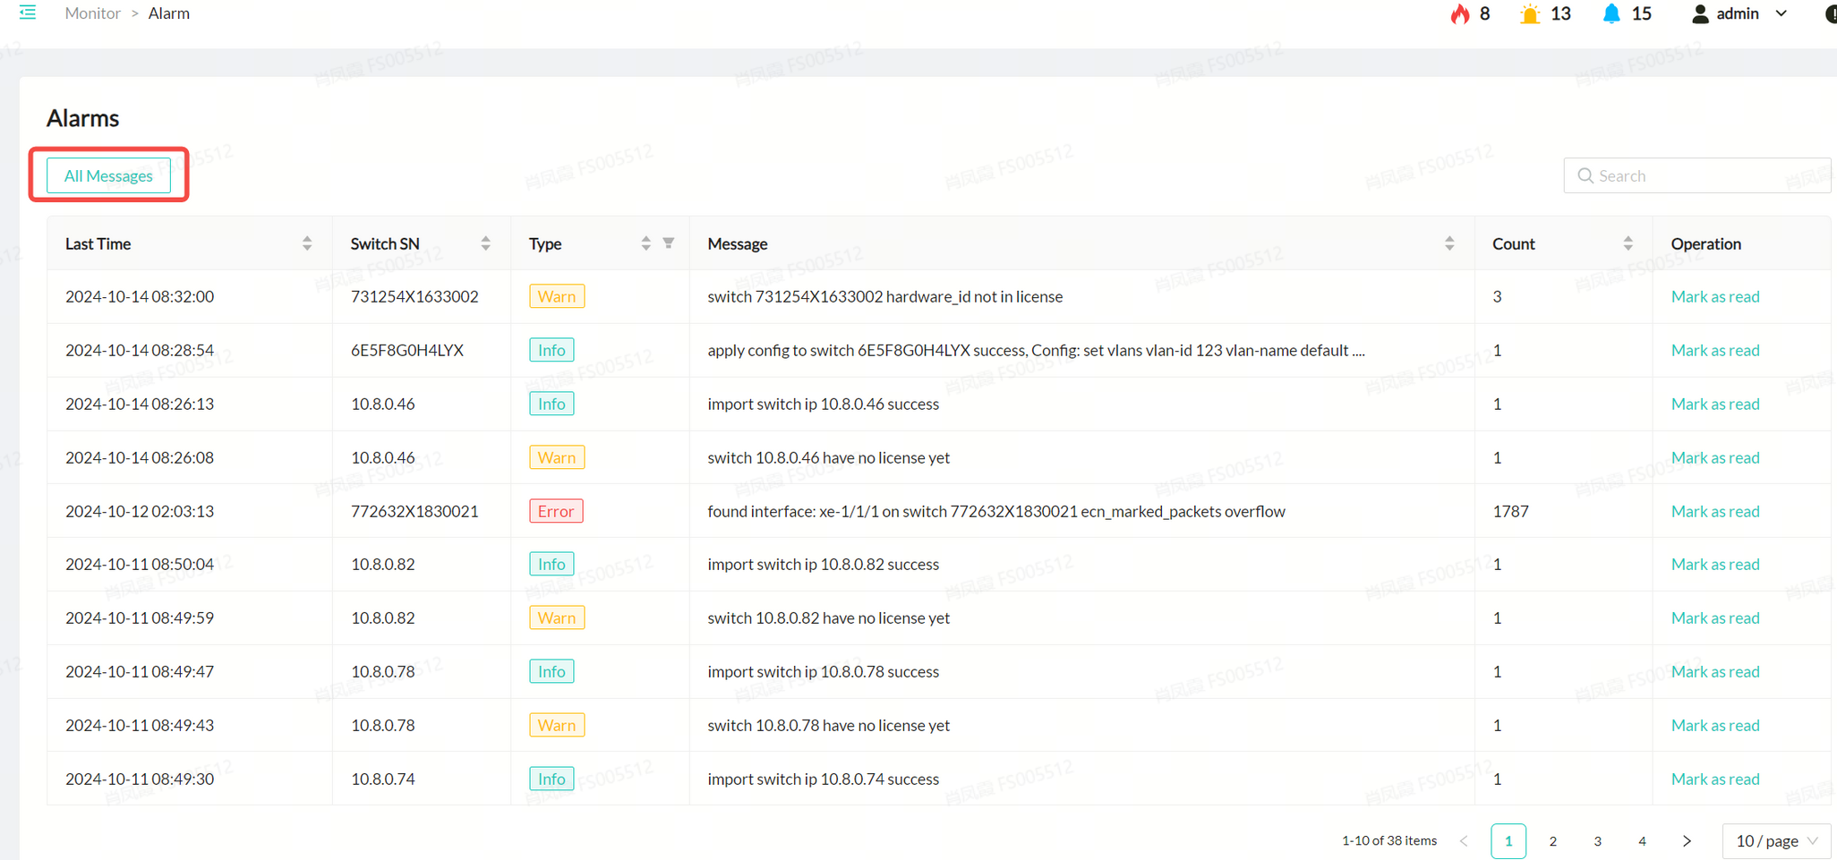The width and height of the screenshot is (1837, 860).
Task: Sort table by Switch SN arrows
Action: coord(485,243)
